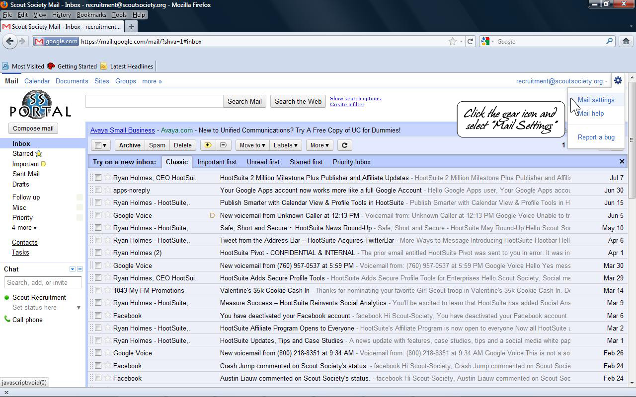The height and width of the screenshot is (397, 636).
Task: Check the Jul 7 Ryan Holmes email checkbox
Action: pos(98,178)
